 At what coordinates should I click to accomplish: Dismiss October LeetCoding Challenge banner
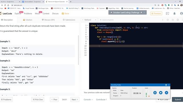[x=144, y=13]
